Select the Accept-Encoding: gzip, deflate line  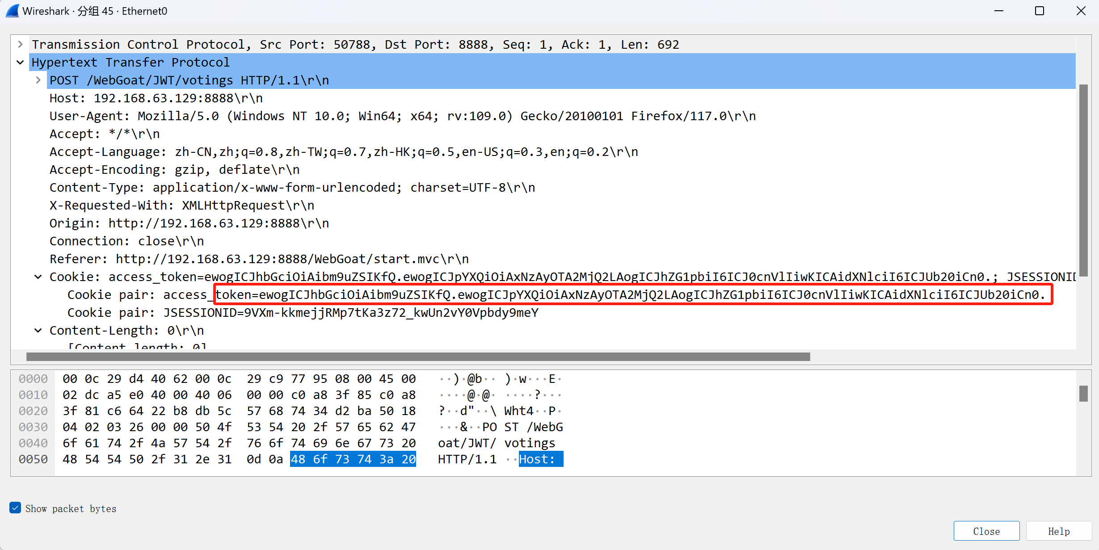tap(174, 169)
